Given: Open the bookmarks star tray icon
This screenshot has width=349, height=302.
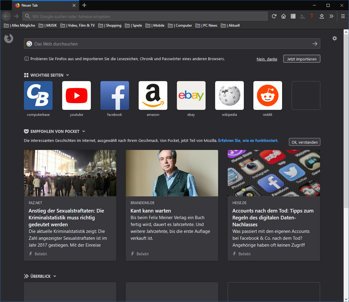Looking at the screenshot, I should (322, 16).
